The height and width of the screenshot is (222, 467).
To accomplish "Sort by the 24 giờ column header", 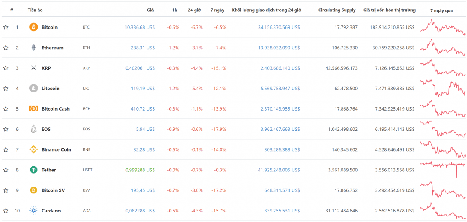I will click(194, 10).
